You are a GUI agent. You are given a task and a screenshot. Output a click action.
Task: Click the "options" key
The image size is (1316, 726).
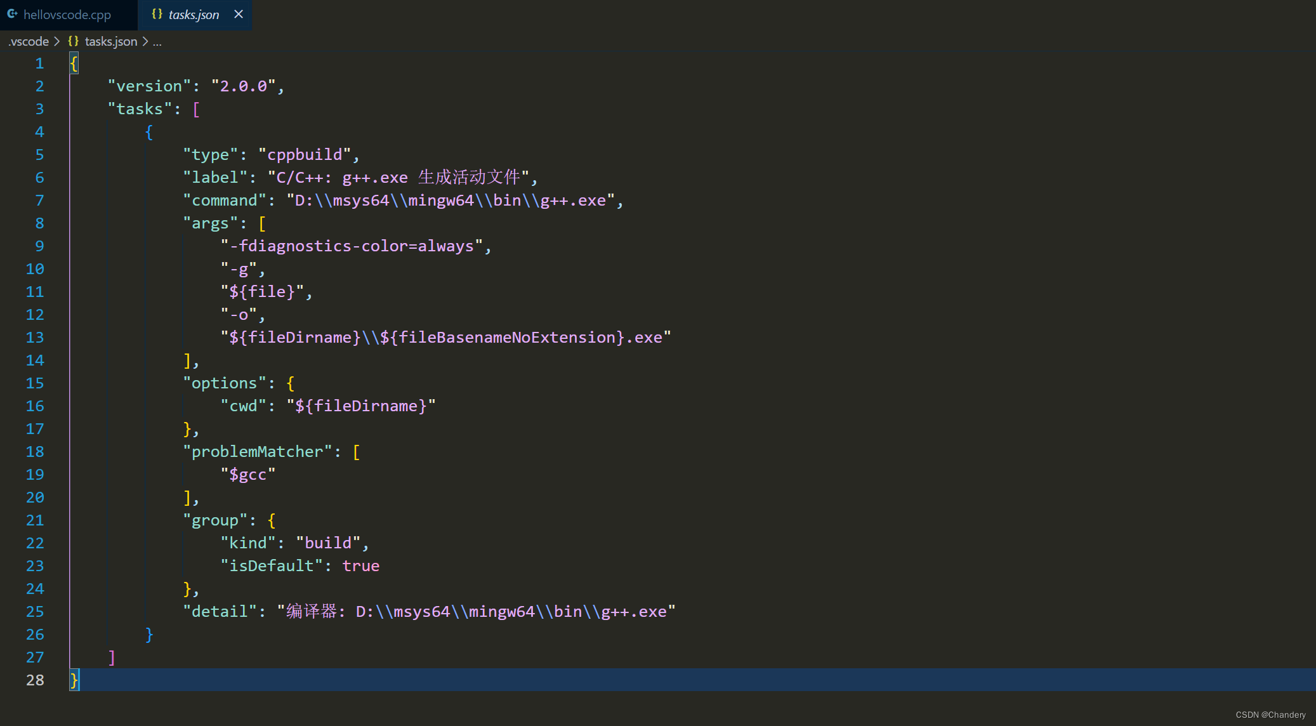click(225, 383)
